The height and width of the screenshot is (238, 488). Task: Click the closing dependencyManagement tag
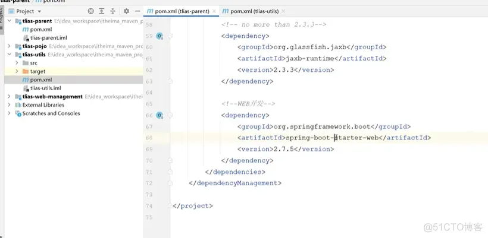click(235, 183)
